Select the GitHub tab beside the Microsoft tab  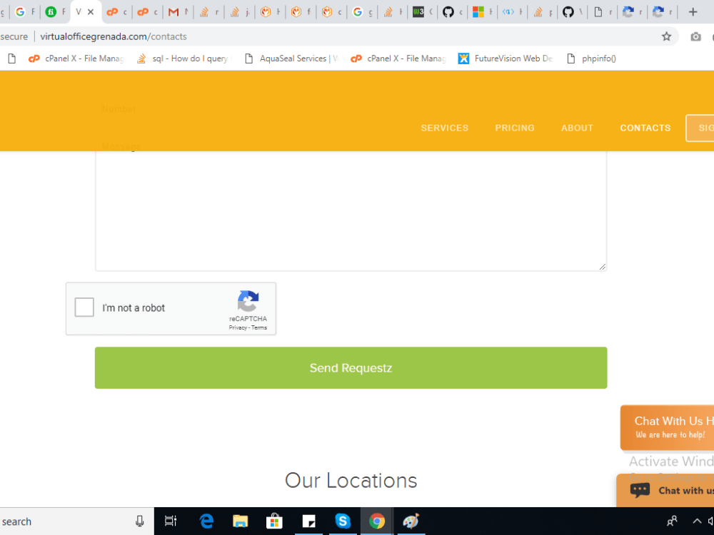tap(448, 12)
